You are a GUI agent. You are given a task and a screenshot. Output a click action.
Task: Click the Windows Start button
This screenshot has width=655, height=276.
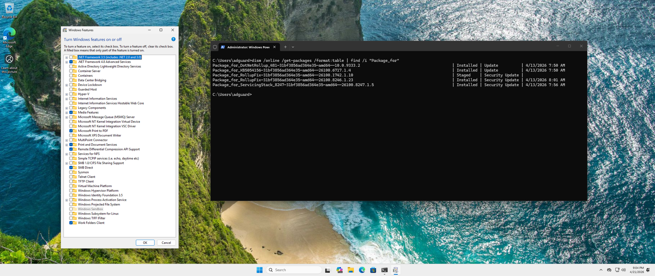[x=259, y=270]
